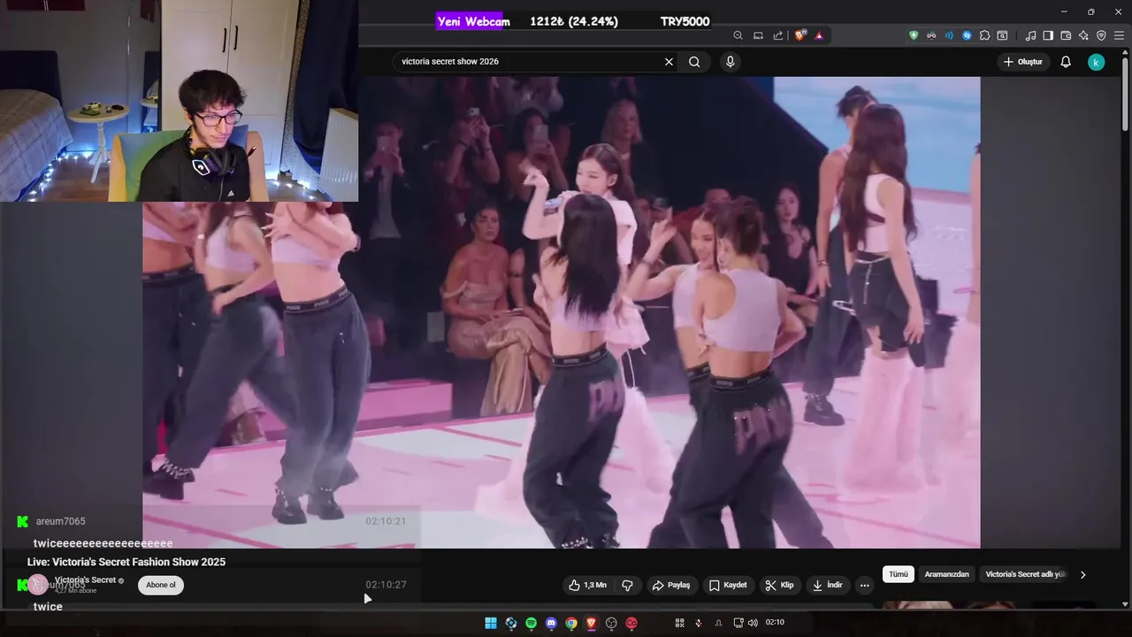Click the TRY5000 goal text
Screen dimensions: 1132x637
[685, 21]
